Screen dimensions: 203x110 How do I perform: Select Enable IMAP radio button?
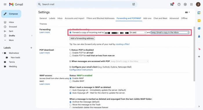[70, 78]
